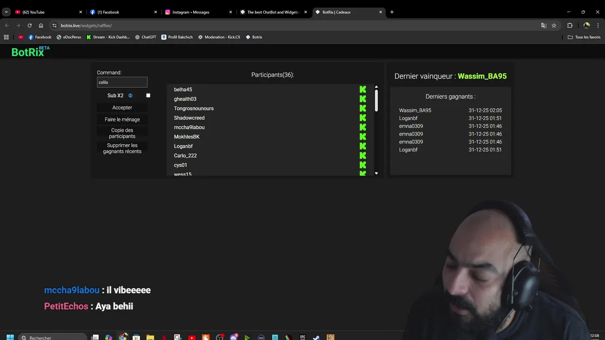This screenshot has width=605, height=340.
Task: Bookmark this page with the star icon
Action: (554, 25)
